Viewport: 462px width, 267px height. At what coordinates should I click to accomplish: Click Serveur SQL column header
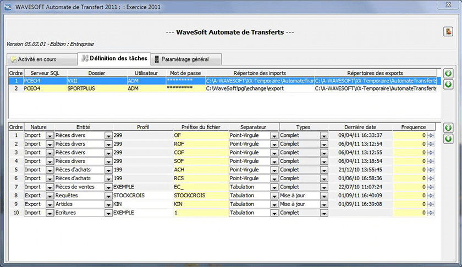click(x=45, y=73)
